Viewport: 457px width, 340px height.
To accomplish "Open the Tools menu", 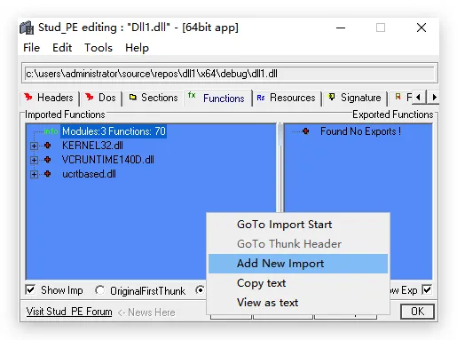I will point(98,48).
